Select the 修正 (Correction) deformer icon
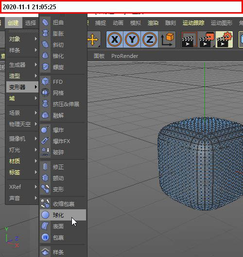243x257 pixels. tap(45, 167)
